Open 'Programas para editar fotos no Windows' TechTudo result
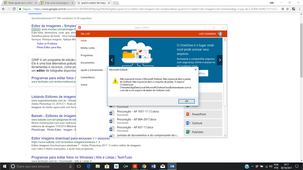The height and width of the screenshot is (170, 303). (82, 157)
